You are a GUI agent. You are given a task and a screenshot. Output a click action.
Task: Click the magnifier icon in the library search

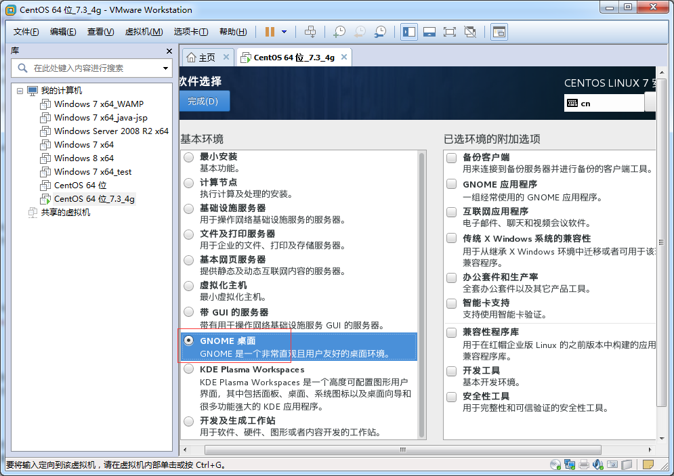[x=22, y=68]
